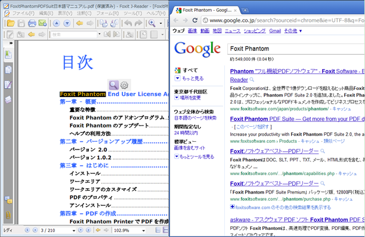Click the gray redo arrow in Foxit toolbar
365x237 pixels.
[138, 23]
